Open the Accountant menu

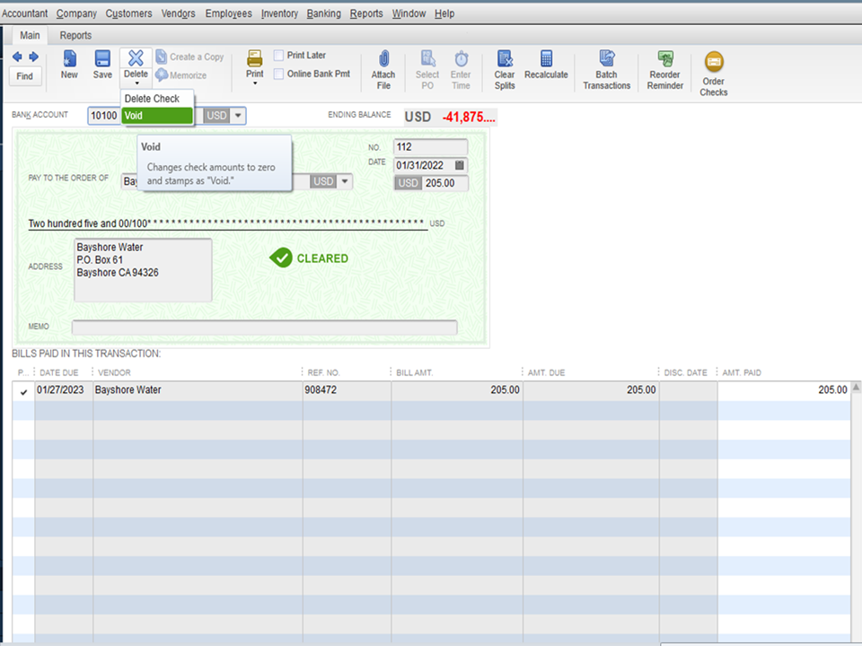point(25,13)
